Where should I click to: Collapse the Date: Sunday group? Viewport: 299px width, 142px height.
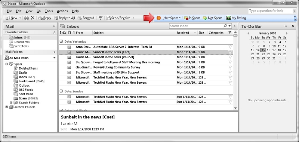61,91
